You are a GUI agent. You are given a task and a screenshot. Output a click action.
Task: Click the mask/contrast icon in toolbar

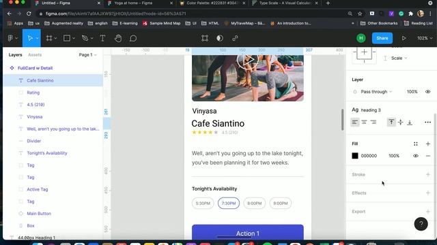click(220, 38)
